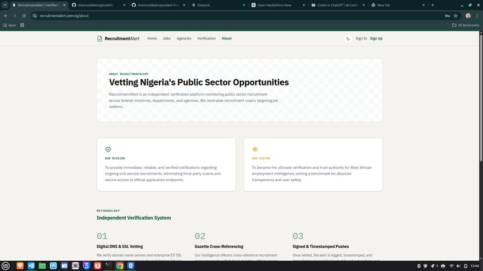Switch to the Codex in ChatGPT tab
This screenshot has height=271, width=483.
[338, 5]
